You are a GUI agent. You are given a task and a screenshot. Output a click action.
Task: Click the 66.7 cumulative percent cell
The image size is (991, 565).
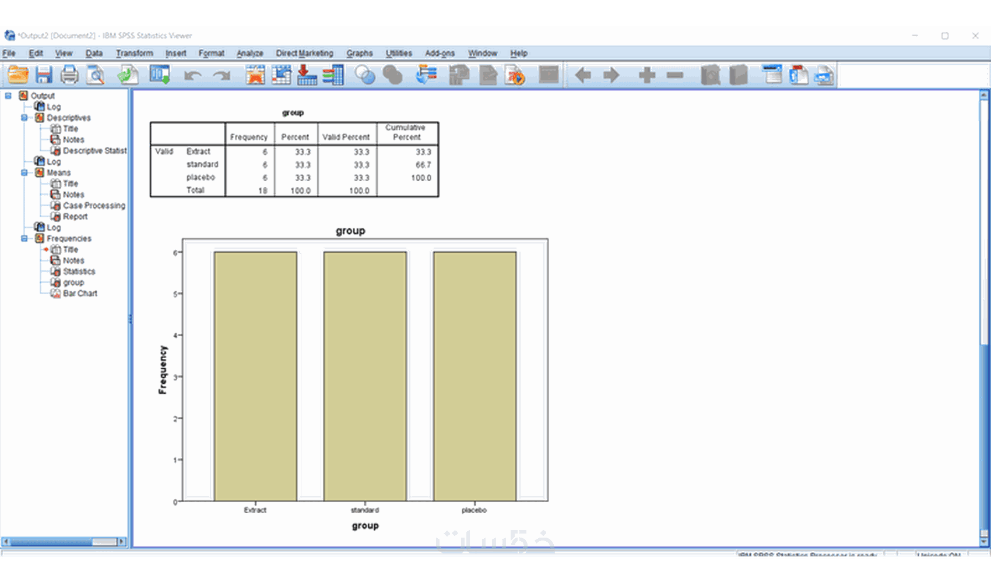pyautogui.click(x=423, y=165)
